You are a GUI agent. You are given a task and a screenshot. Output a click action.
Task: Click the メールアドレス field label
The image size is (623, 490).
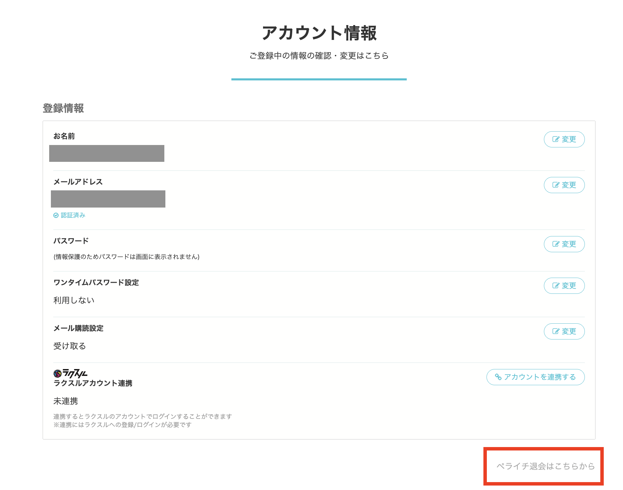[x=78, y=182]
